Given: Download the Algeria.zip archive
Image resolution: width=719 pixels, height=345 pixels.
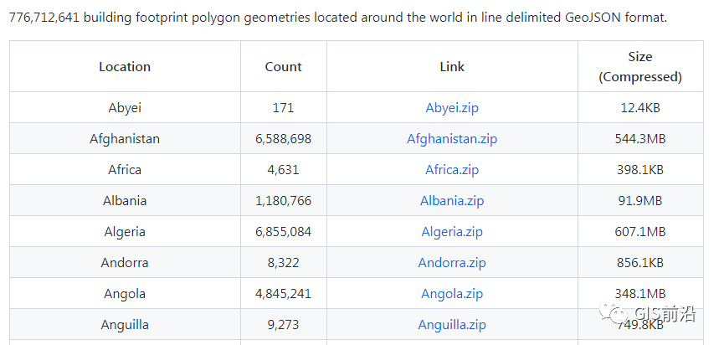Looking at the screenshot, I should (452, 232).
